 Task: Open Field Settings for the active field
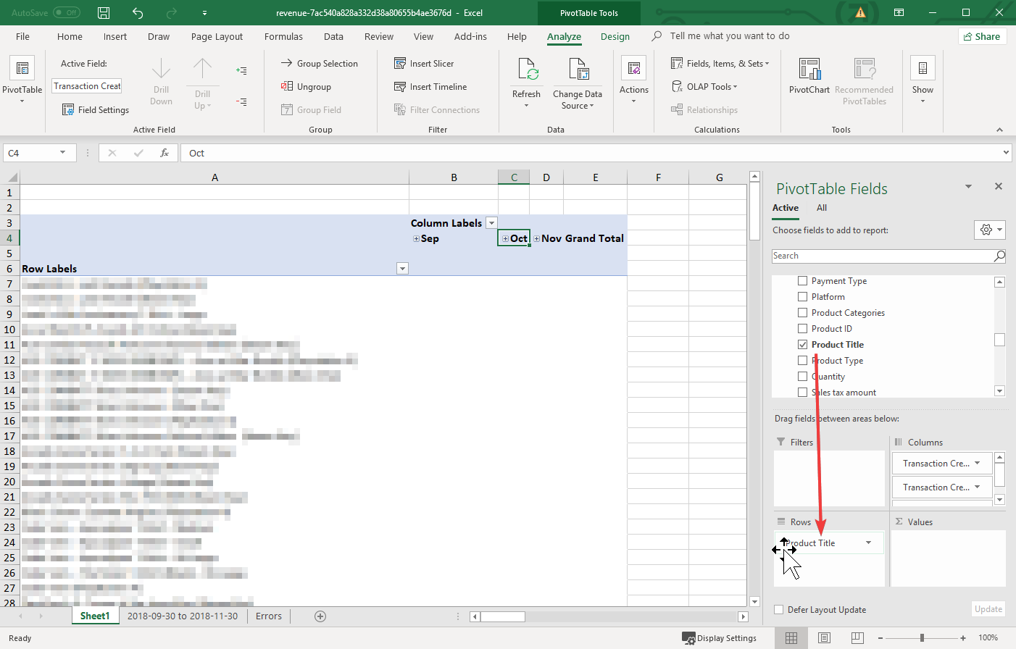click(96, 110)
